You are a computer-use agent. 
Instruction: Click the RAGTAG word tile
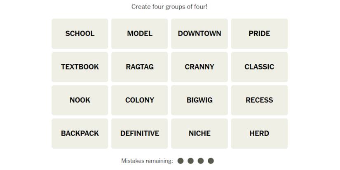click(x=139, y=67)
